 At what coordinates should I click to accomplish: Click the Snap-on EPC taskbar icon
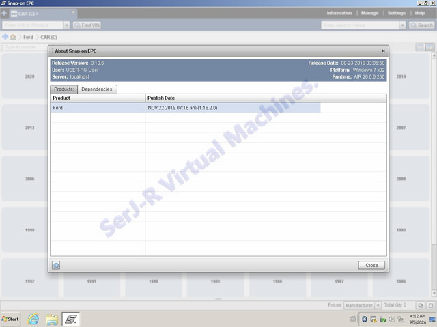[x=71, y=319]
